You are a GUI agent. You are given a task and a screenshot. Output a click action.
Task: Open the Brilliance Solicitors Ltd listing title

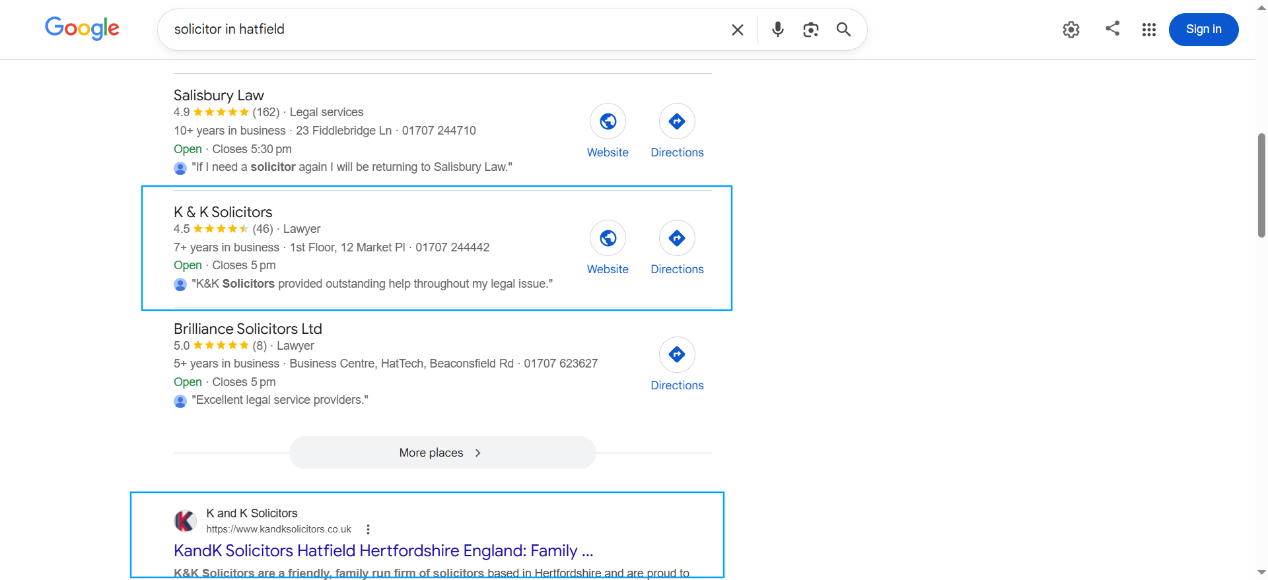pos(248,329)
